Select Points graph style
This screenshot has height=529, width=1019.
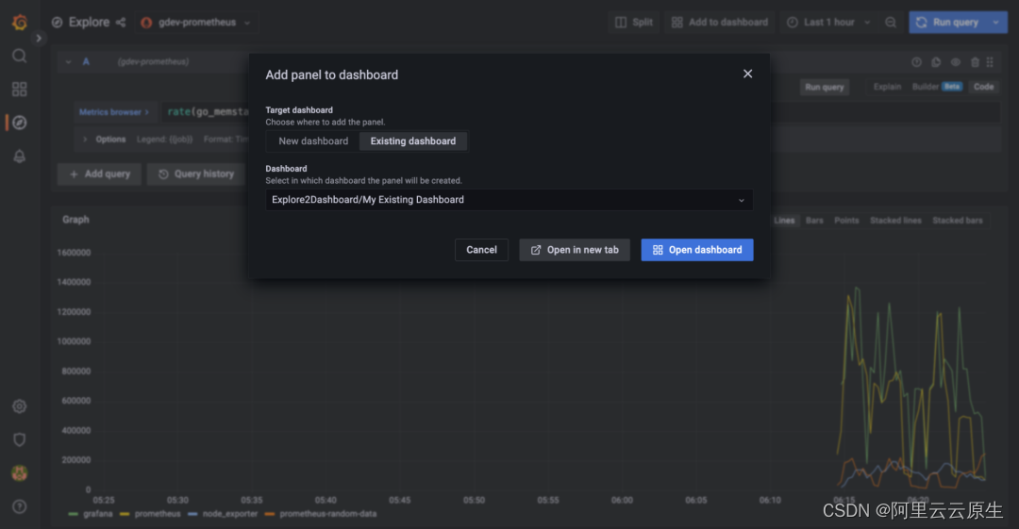[846, 221]
